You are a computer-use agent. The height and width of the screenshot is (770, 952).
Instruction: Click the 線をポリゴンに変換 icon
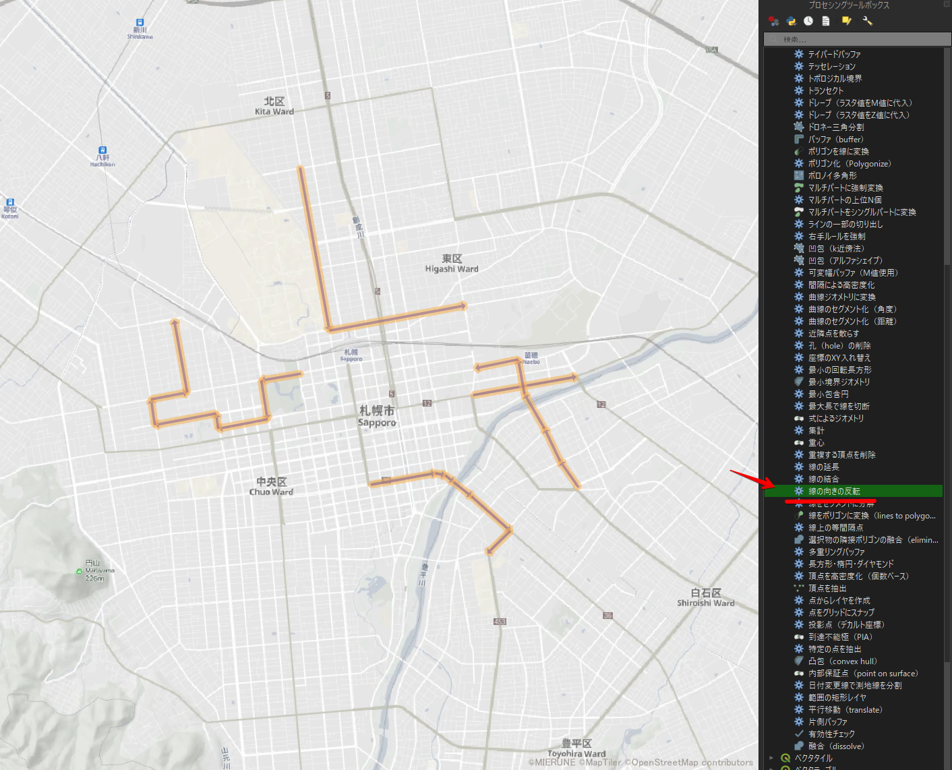[799, 516]
